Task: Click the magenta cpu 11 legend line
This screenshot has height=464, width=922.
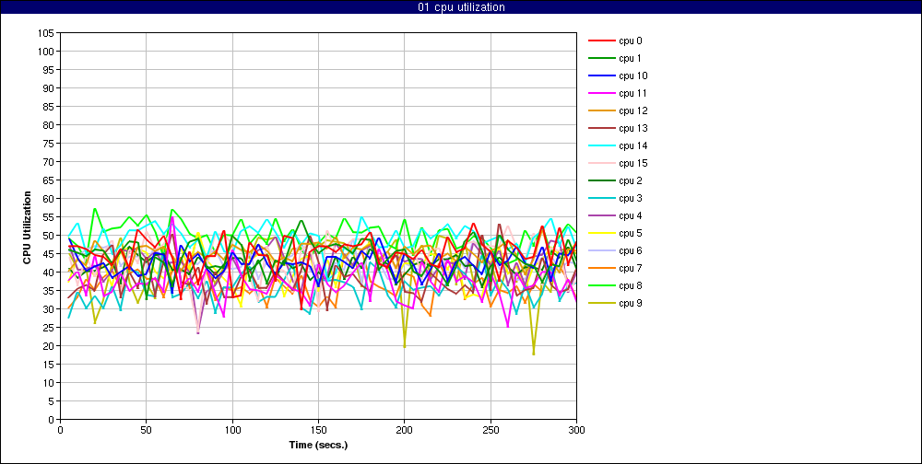Action: coord(601,93)
